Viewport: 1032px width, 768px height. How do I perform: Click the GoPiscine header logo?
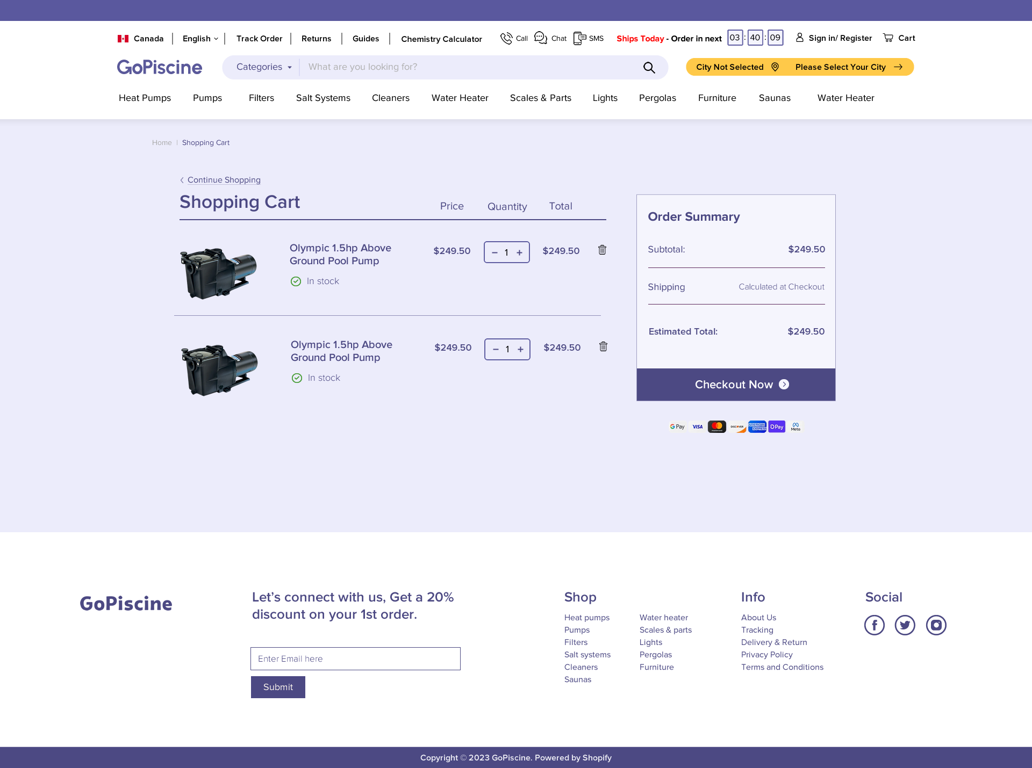coord(160,67)
